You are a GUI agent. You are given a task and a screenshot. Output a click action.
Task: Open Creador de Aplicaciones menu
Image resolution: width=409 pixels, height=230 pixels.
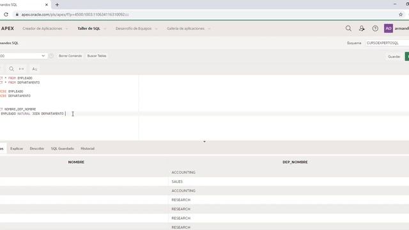point(42,28)
